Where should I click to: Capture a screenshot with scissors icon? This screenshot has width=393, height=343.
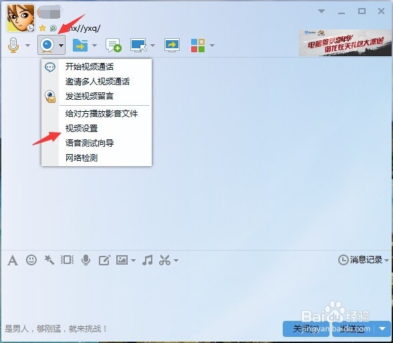click(164, 260)
